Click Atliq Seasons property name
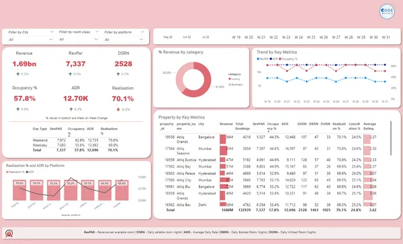 pyautogui.click(x=183, y=151)
